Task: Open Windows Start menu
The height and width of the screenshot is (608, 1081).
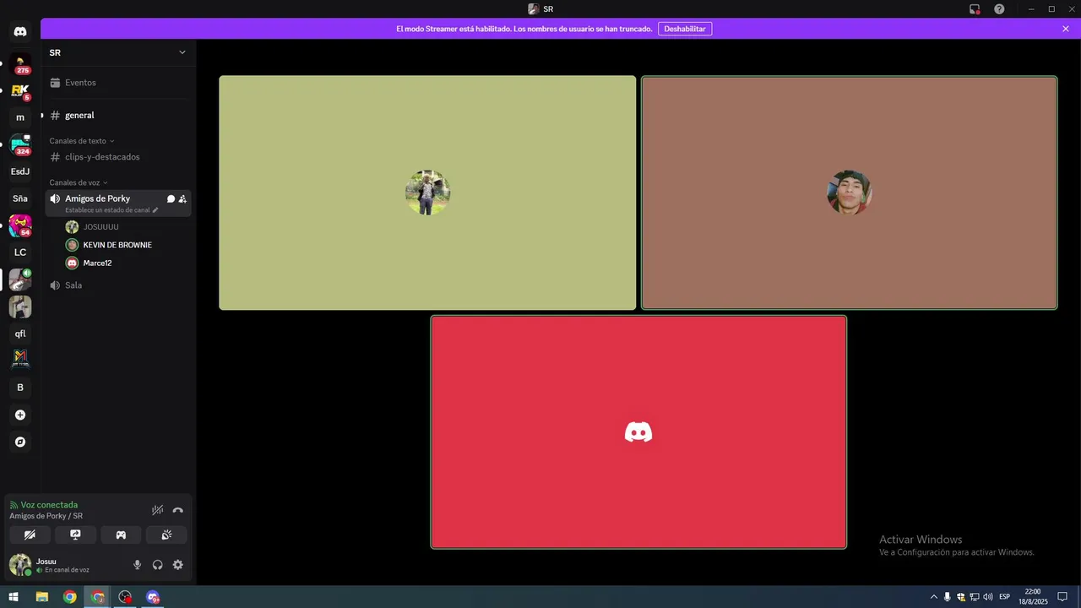Action: pos(14,597)
